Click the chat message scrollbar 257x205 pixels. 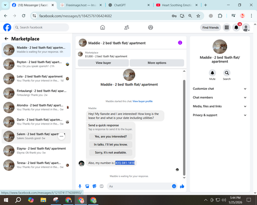pos(184,128)
